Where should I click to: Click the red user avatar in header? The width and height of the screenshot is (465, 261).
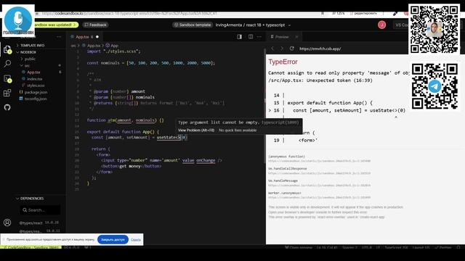pos(381,25)
